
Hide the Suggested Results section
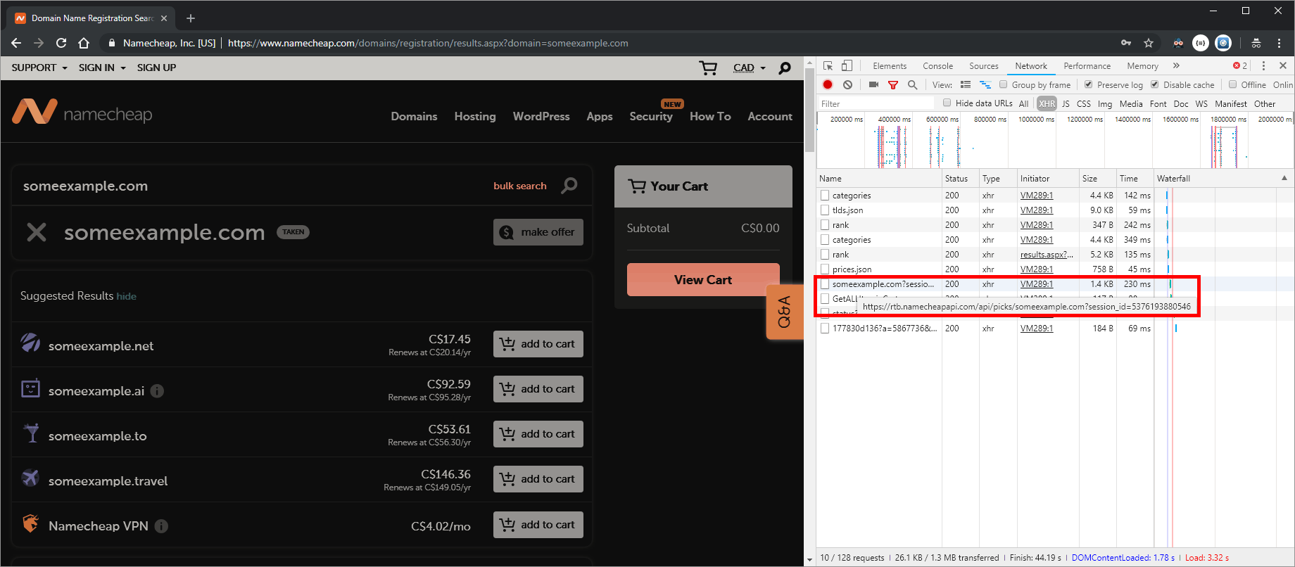coord(127,296)
